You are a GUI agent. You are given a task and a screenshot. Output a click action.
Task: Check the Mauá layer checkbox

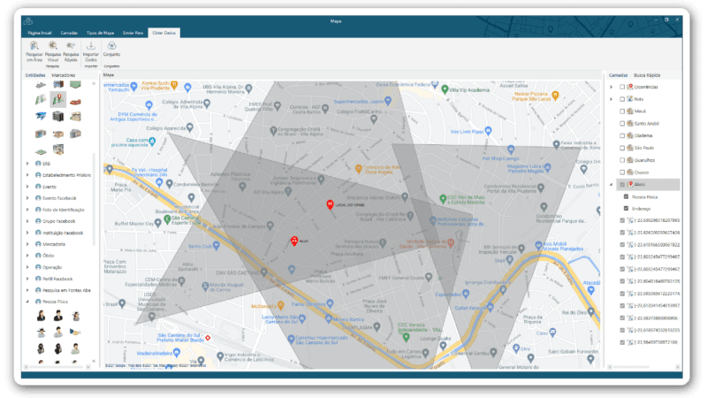[622, 111]
